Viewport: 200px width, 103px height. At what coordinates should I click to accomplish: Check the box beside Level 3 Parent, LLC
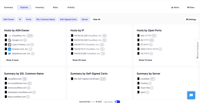point(6,45)
